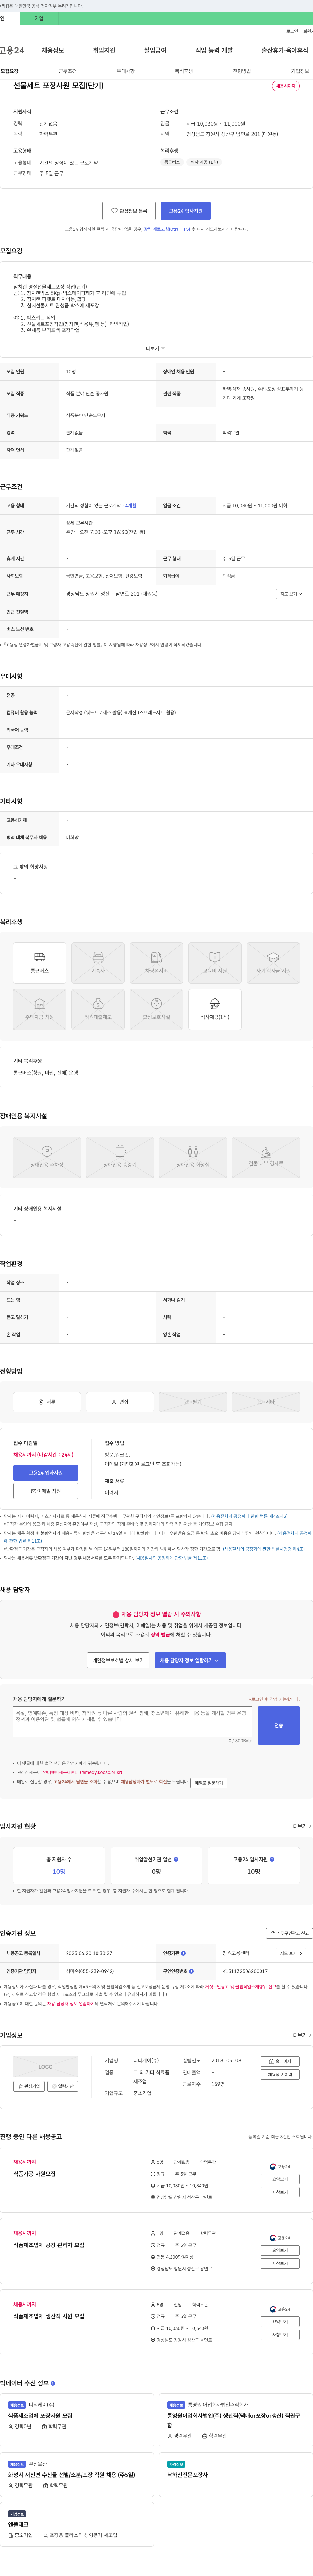This screenshot has height=2576, width=313.
Task: Click the 서류 screening step icon
Action: point(47,1402)
